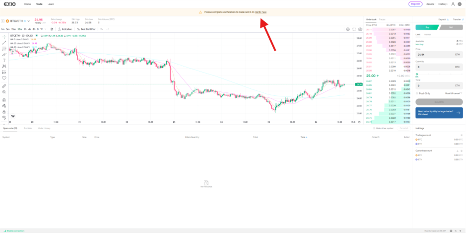Open chart settings gear icon
This screenshot has height=233, width=466.
point(348,29)
